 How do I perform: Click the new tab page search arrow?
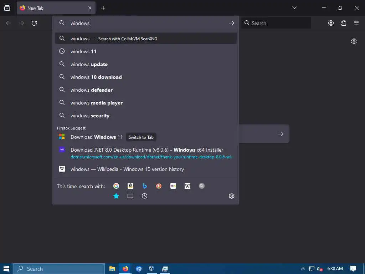[x=281, y=134]
